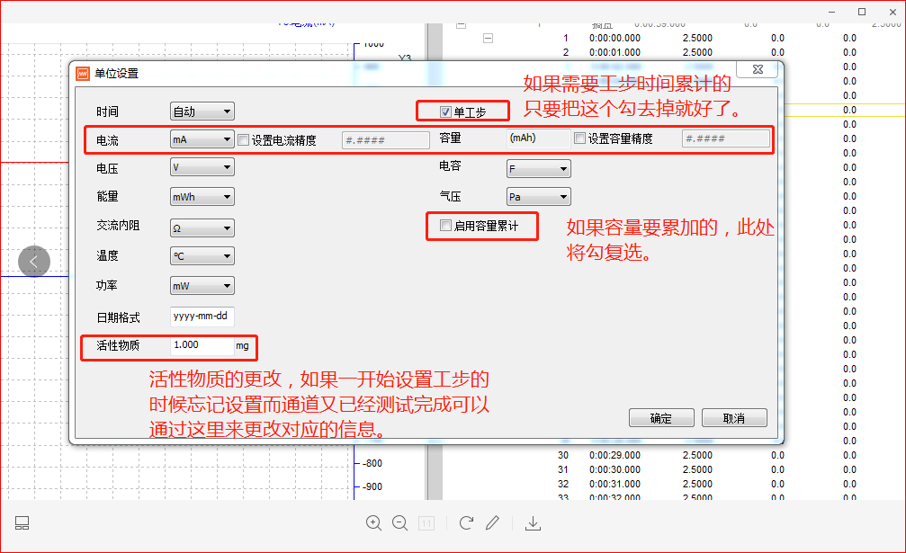Uncheck the 单工步 checkbox
The width and height of the screenshot is (906, 553).
pos(445,112)
